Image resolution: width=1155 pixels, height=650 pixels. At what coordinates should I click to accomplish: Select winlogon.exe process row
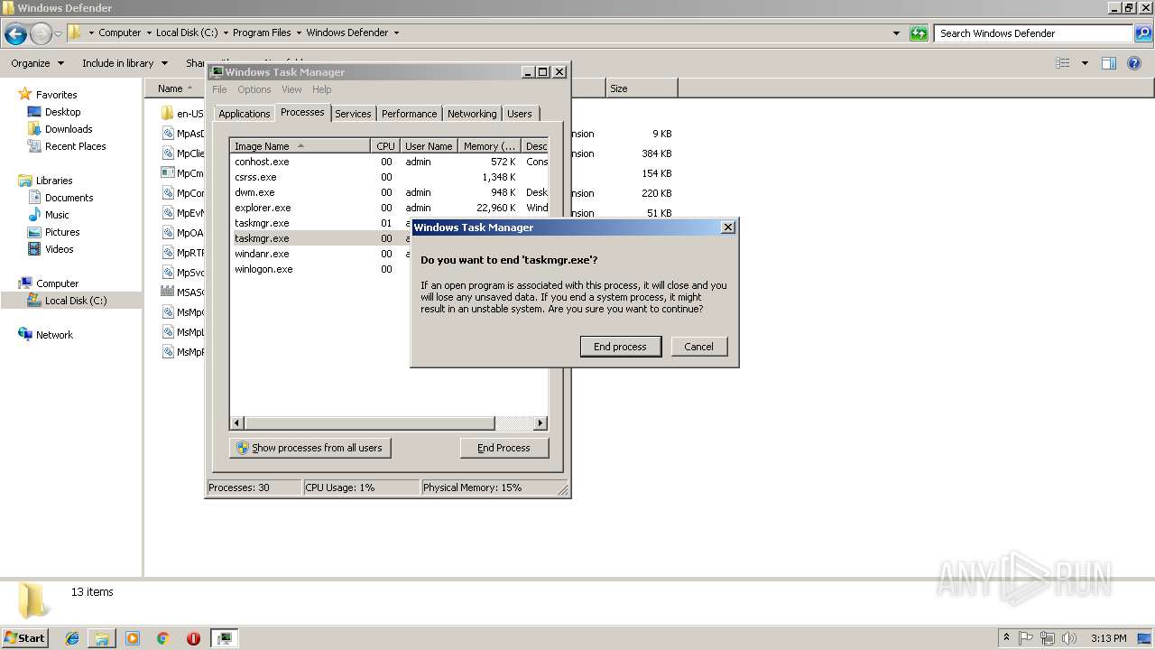coord(320,269)
